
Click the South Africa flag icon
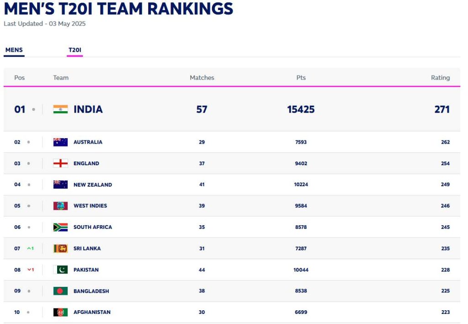[x=60, y=227]
